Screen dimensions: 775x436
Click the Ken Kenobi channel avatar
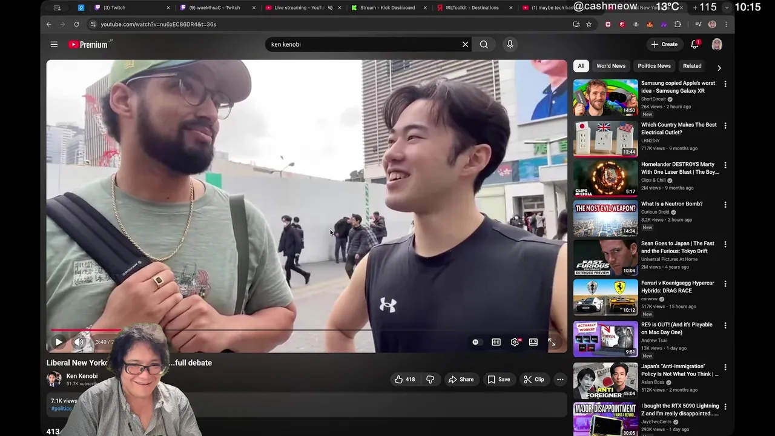click(54, 379)
